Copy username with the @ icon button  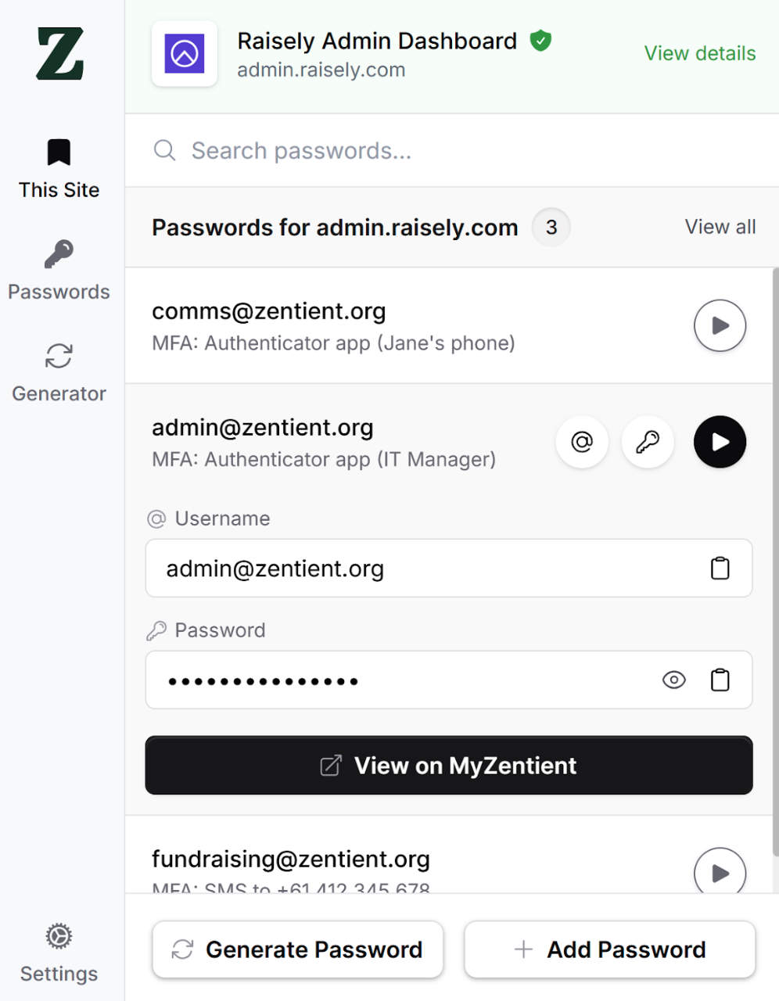pos(582,442)
